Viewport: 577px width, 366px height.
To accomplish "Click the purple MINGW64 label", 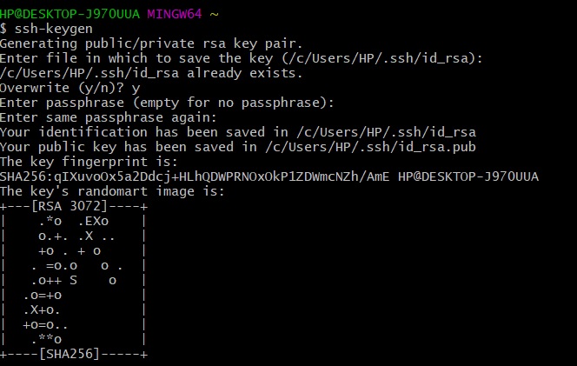I will pyautogui.click(x=175, y=14).
